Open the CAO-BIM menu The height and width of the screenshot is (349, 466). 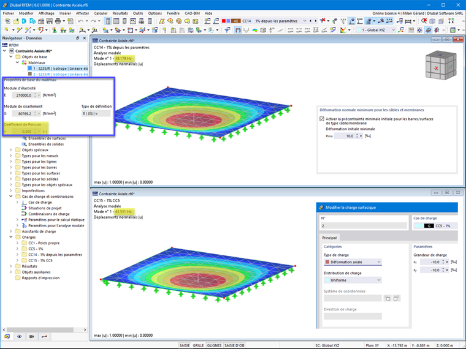[x=193, y=13]
